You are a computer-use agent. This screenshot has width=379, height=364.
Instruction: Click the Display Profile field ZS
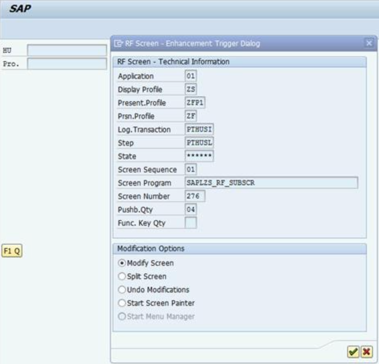point(191,89)
